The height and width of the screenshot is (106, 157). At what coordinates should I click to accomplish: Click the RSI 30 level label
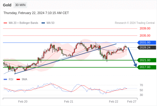[141, 95]
